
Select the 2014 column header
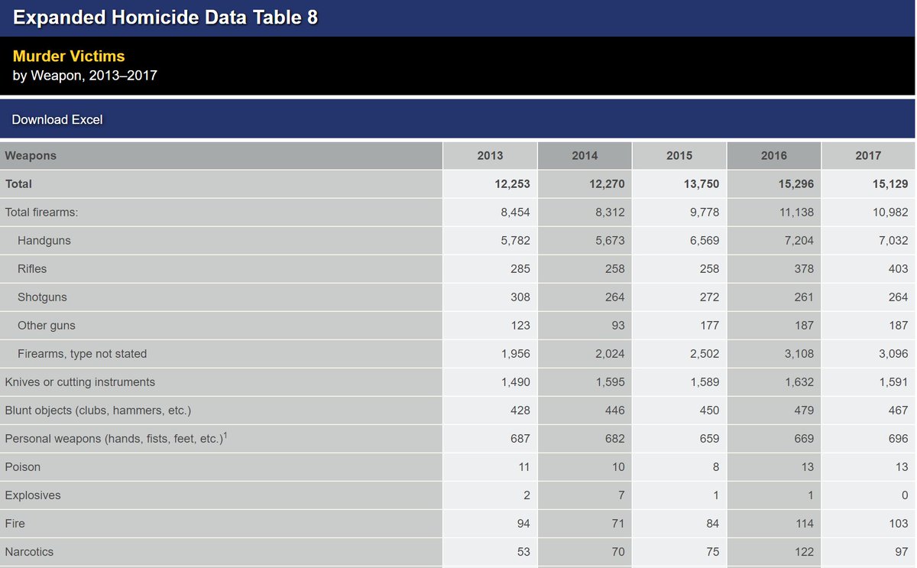[585, 155]
